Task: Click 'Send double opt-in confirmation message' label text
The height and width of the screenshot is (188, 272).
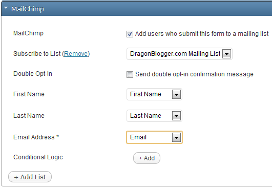Action: click(x=194, y=74)
